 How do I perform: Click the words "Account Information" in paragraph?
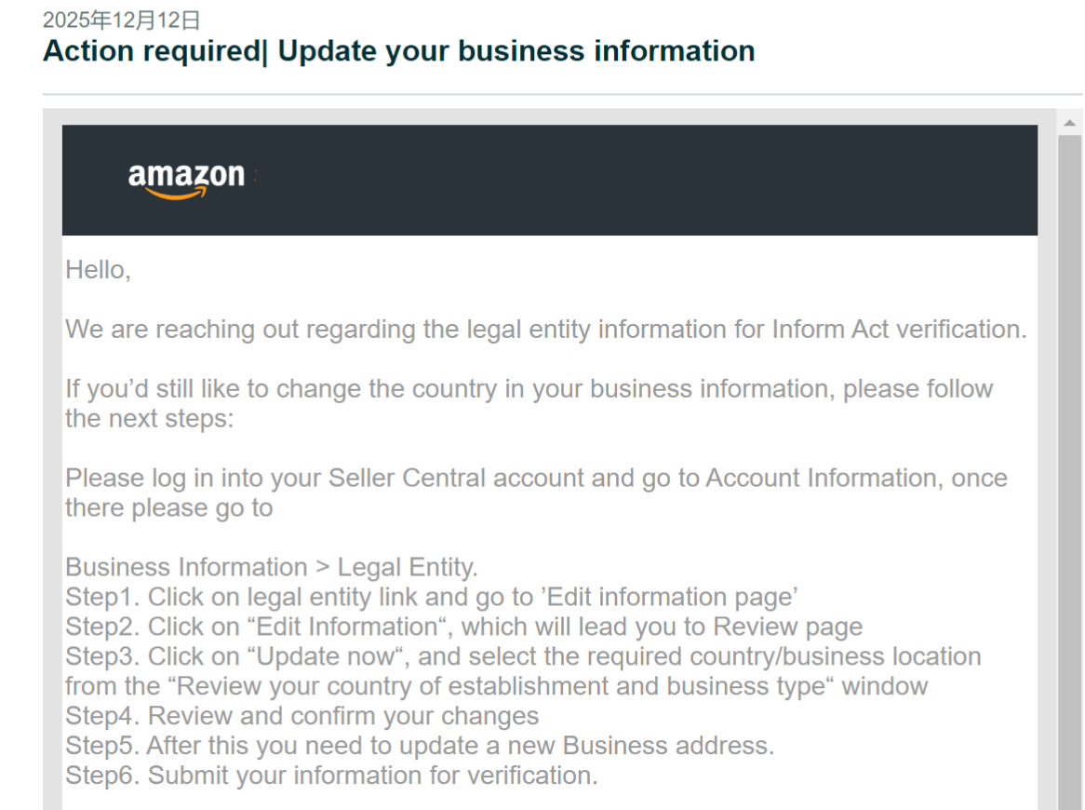(x=820, y=478)
